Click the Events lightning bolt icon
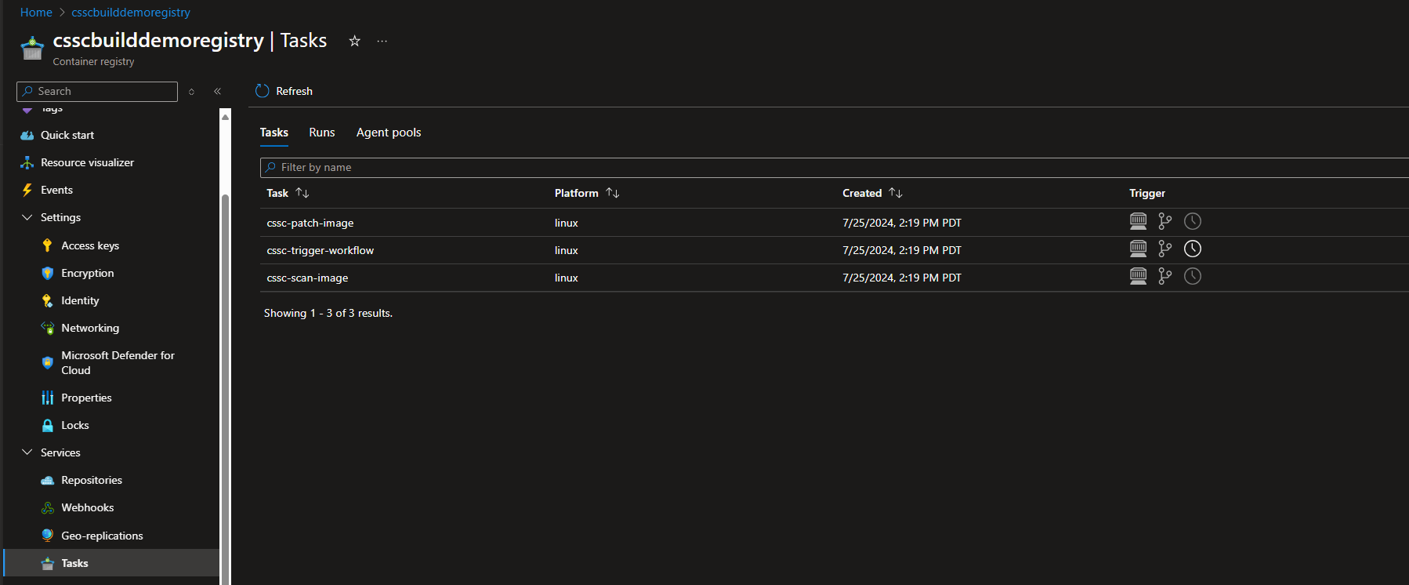Viewport: 1409px width, 585px height. 27,190
